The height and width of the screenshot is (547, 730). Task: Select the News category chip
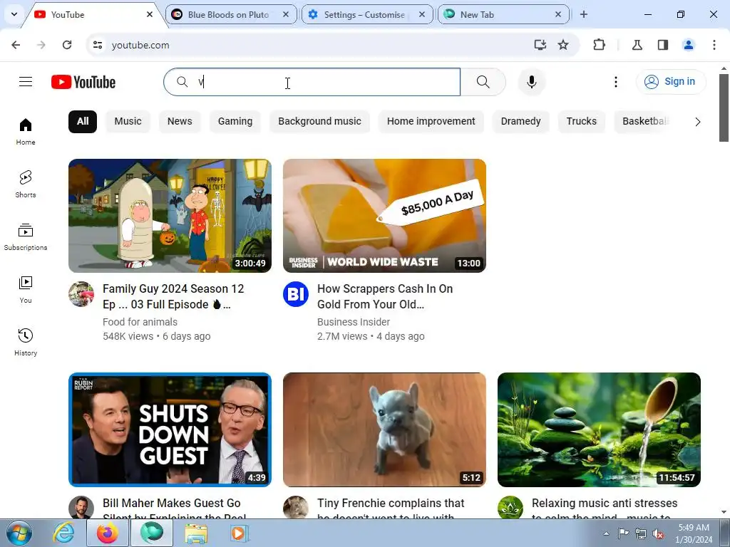tap(180, 121)
